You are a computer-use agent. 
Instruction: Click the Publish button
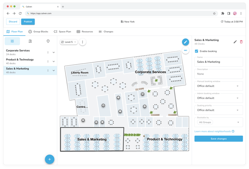[28, 22]
